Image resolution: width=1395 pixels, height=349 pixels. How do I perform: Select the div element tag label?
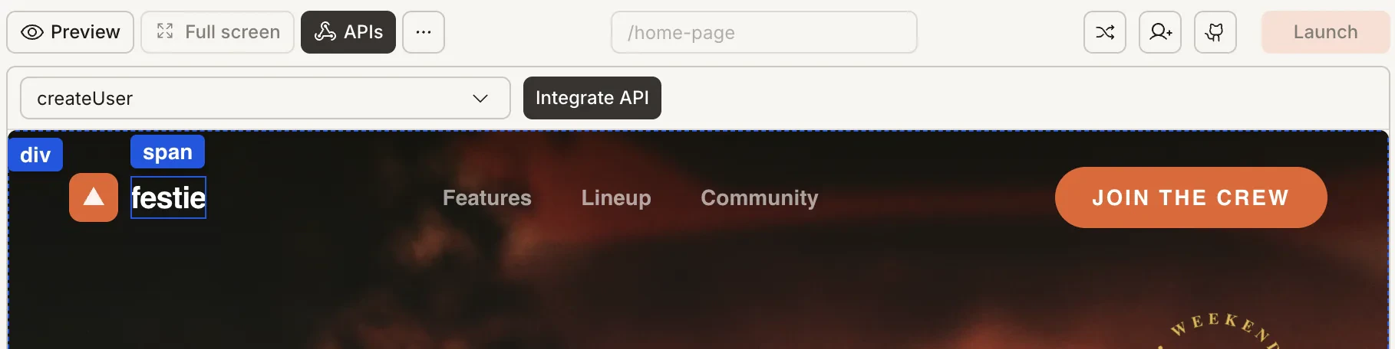pos(35,155)
